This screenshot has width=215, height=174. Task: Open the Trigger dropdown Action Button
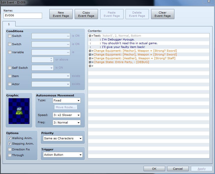point(63,155)
